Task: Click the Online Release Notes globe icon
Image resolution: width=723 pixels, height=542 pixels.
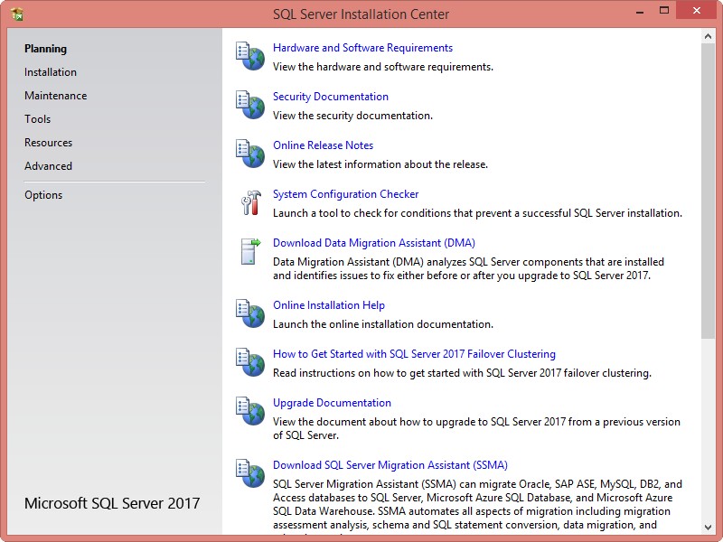Action: pos(250,154)
